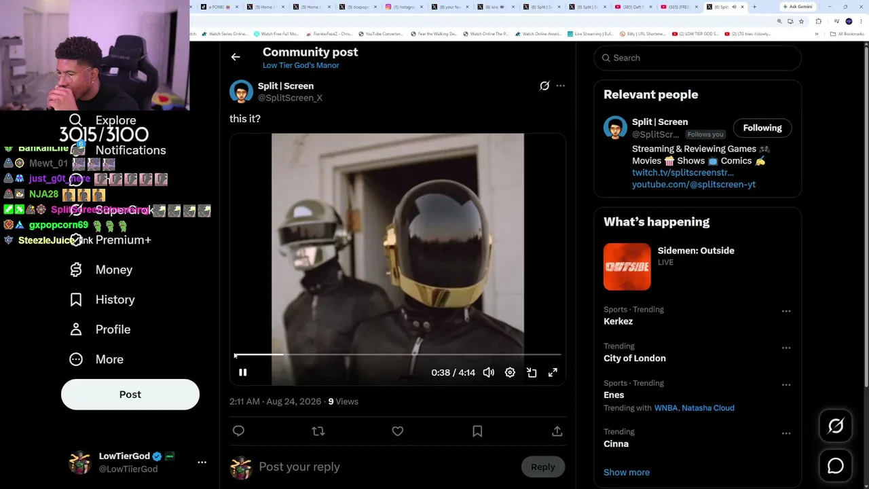Click the Following button for Split | Screen
The width and height of the screenshot is (869, 489).
coord(762,128)
